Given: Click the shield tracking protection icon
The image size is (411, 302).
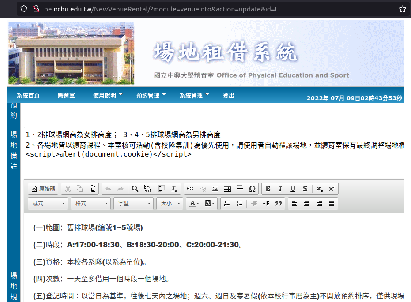Looking at the screenshot, I should [x=24, y=9].
